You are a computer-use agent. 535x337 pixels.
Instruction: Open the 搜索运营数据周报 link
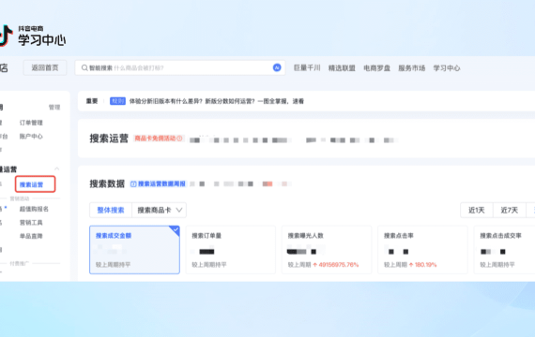[161, 183]
